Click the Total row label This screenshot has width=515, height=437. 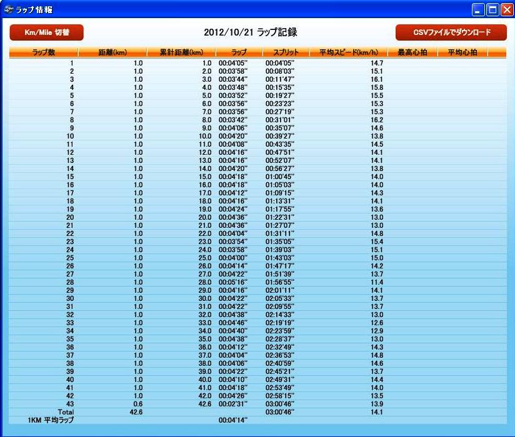(66, 412)
